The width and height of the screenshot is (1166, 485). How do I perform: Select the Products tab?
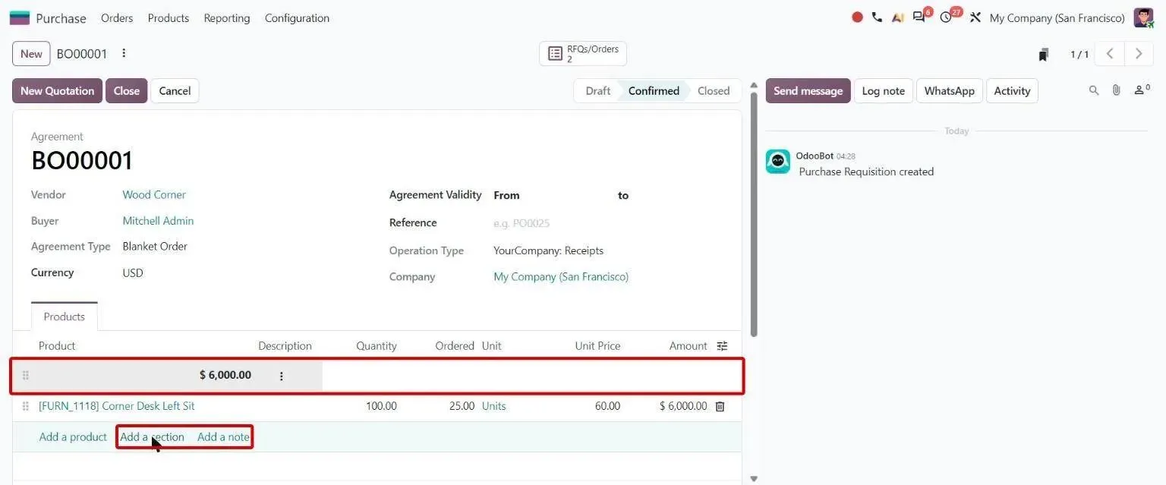[65, 317]
